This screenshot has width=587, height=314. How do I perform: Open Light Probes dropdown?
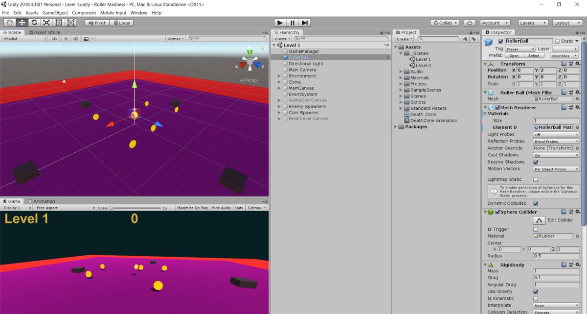[556, 135]
